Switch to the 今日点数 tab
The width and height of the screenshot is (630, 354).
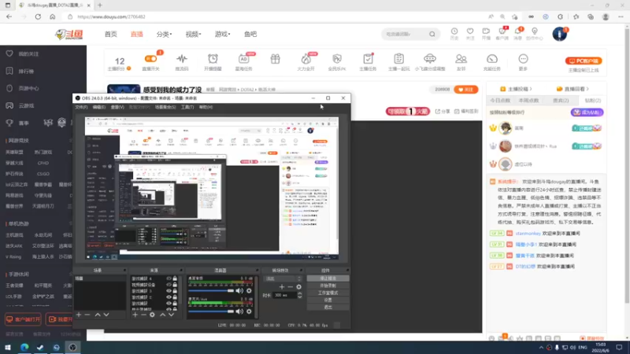pyautogui.click(x=500, y=101)
